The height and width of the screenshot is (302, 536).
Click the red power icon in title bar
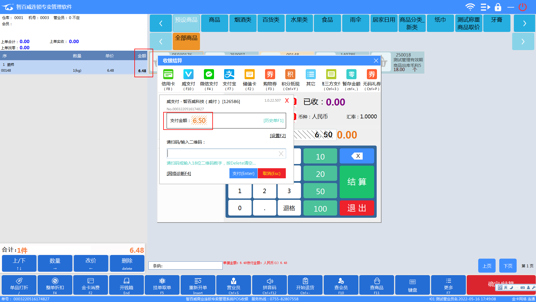coord(523,7)
